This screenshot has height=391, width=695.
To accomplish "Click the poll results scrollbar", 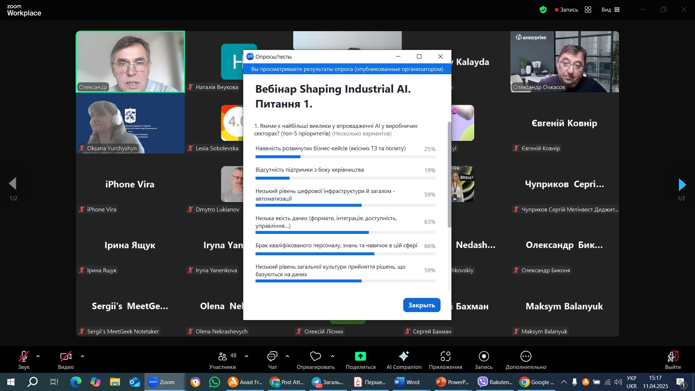I will click(450, 174).
